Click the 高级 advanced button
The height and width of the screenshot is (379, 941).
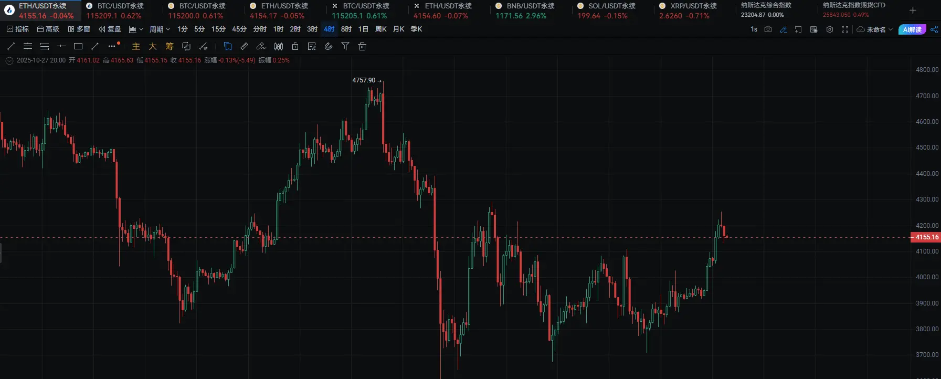point(48,29)
